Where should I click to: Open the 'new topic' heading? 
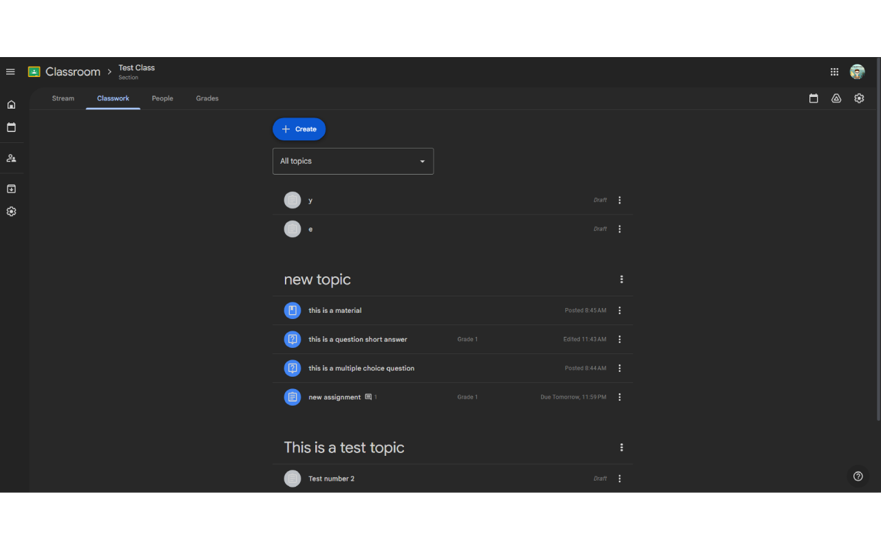tap(317, 279)
